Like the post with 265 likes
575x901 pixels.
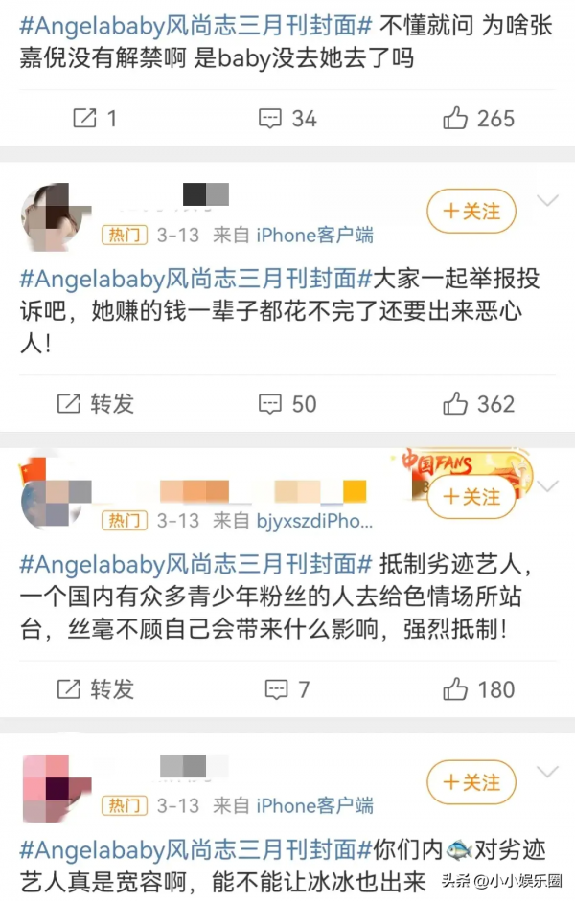pyautogui.click(x=478, y=119)
